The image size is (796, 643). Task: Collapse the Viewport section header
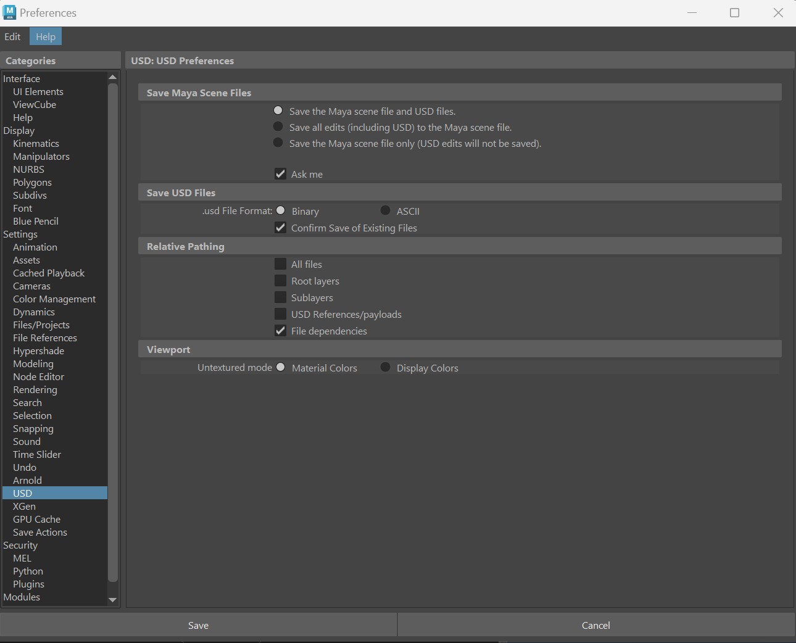pos(460,349)
